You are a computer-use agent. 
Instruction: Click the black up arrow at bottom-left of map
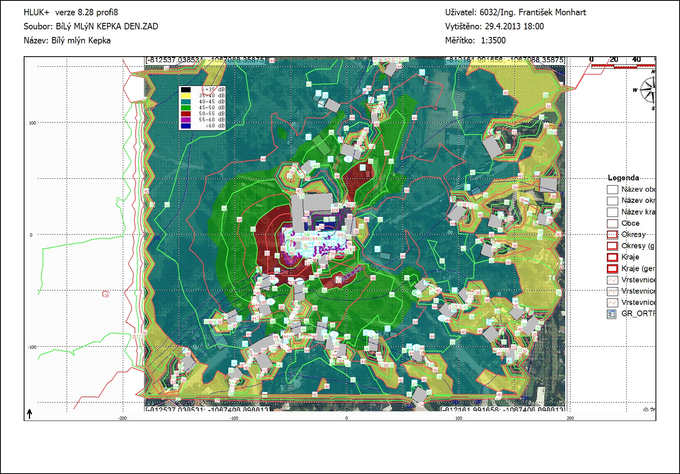pos(29,413)
